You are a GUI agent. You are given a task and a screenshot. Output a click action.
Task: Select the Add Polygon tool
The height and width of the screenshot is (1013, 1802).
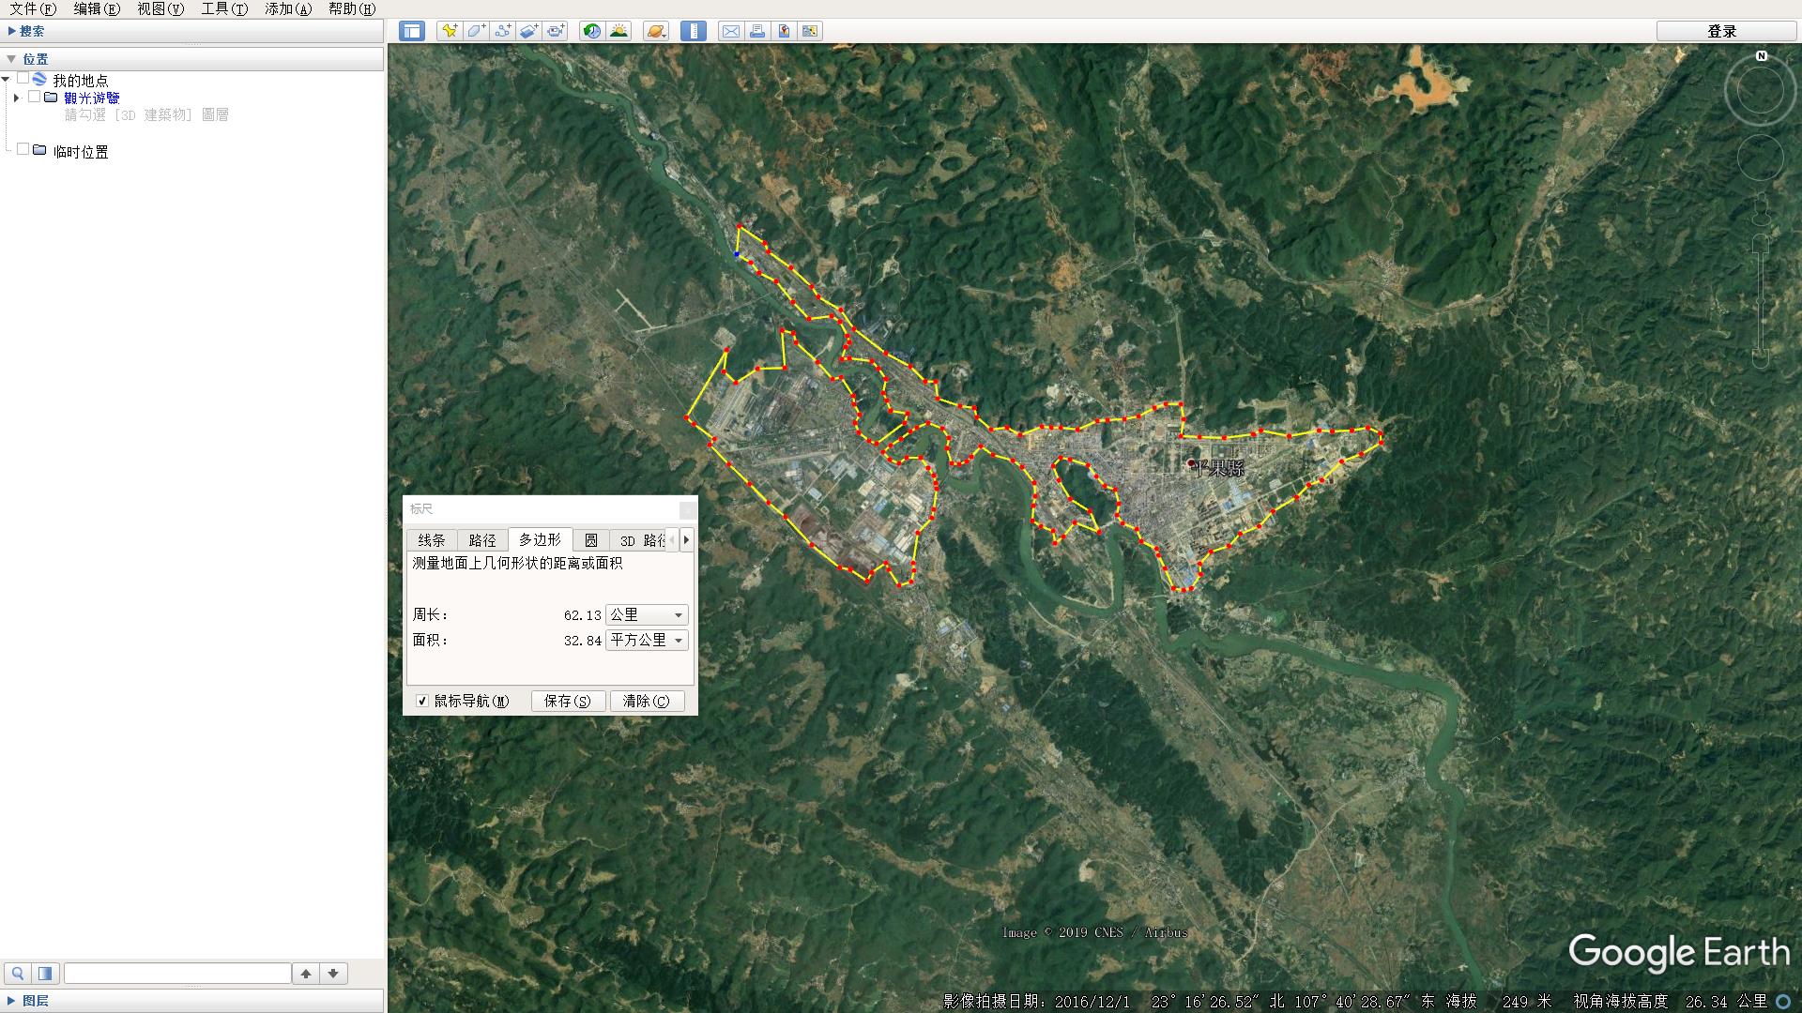coord(476,31)
